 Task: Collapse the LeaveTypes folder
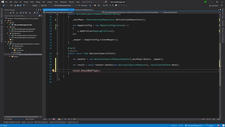(x=9, y=48)
